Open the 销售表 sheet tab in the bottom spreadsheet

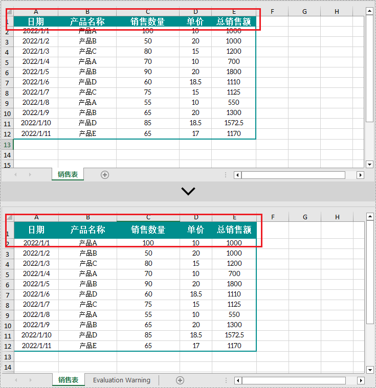pos(68,380)
